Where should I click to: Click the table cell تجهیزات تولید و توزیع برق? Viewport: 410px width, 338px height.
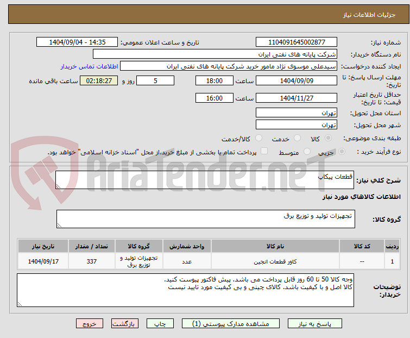(x=139, y=261)
